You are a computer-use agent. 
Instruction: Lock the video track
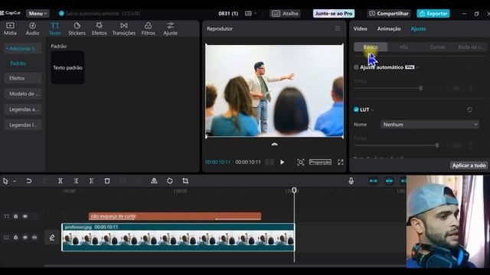(x=15, y=238)
